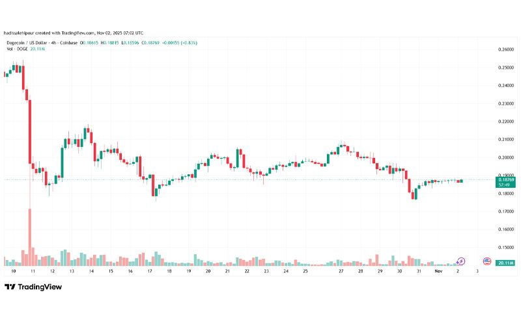Click the Vol · DOGE indicator label
521x325 pixels.
tap(18, 49)
